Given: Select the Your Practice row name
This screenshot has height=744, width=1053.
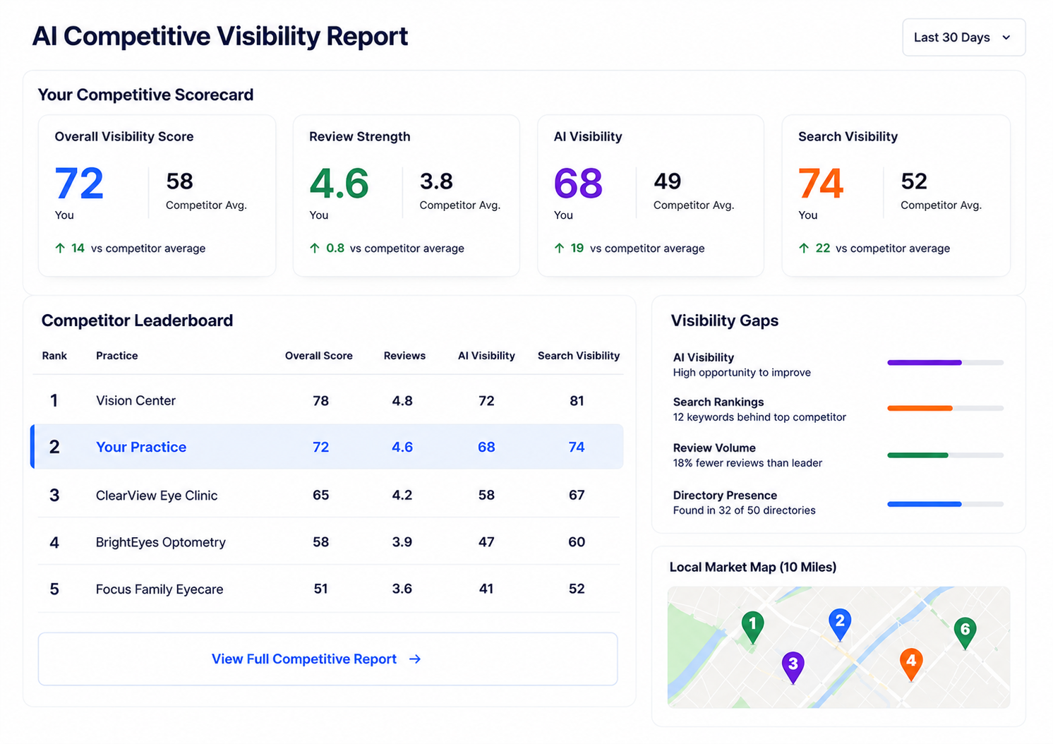Looking at the screenshot, I should [141, 447].
